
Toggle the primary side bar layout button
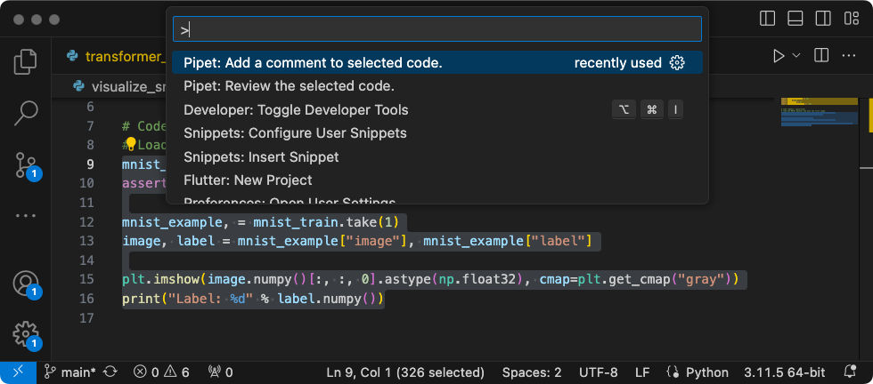(767, 19)
